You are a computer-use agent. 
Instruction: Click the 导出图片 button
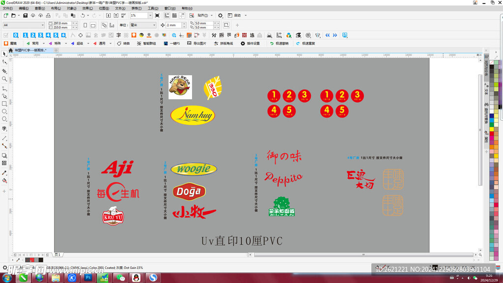tap(196, 43)
